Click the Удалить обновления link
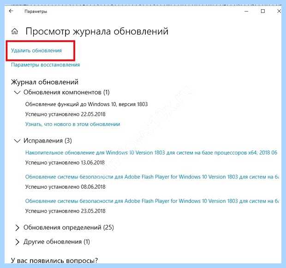286x268 pixels. [x=36, y=51]
